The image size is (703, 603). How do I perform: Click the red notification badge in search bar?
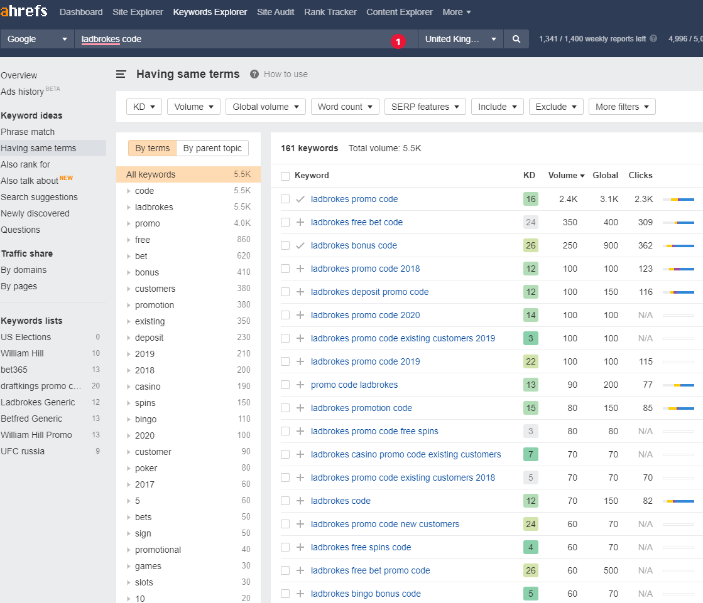click(x=397, y=41)
